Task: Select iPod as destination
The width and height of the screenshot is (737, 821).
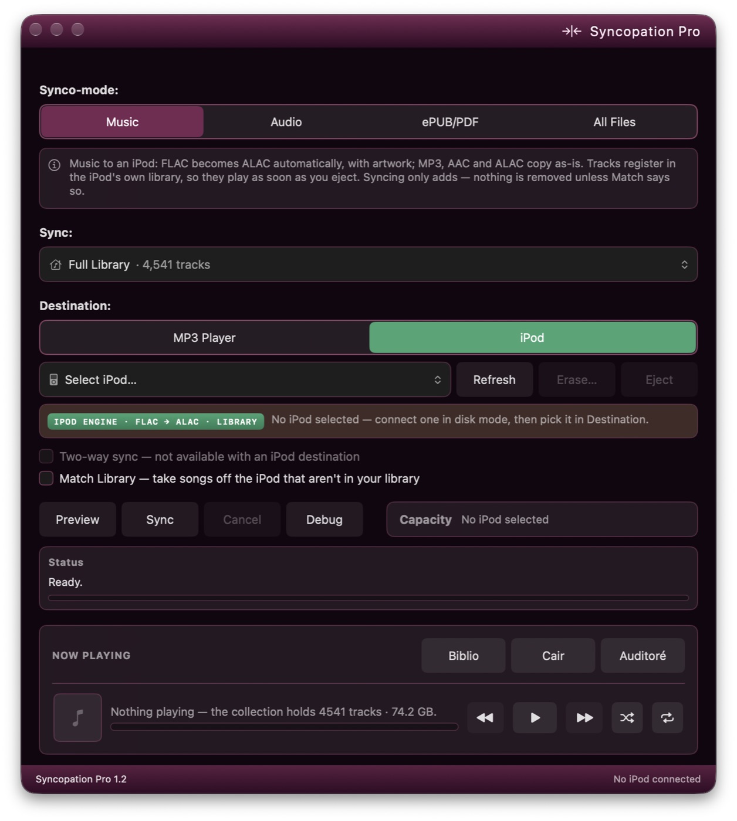Action: (532, 338)
